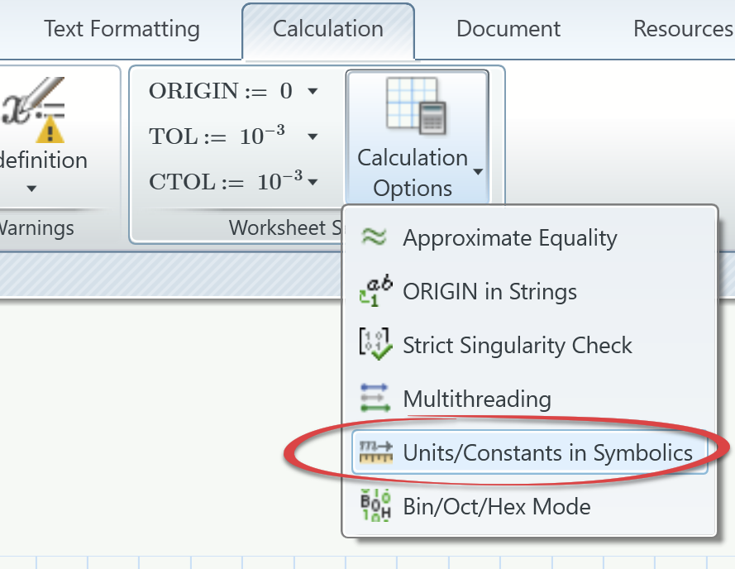Viewport: 735px width, 569px height.
Task: Open the CTOL value dropdown
Action: [313, 181]
